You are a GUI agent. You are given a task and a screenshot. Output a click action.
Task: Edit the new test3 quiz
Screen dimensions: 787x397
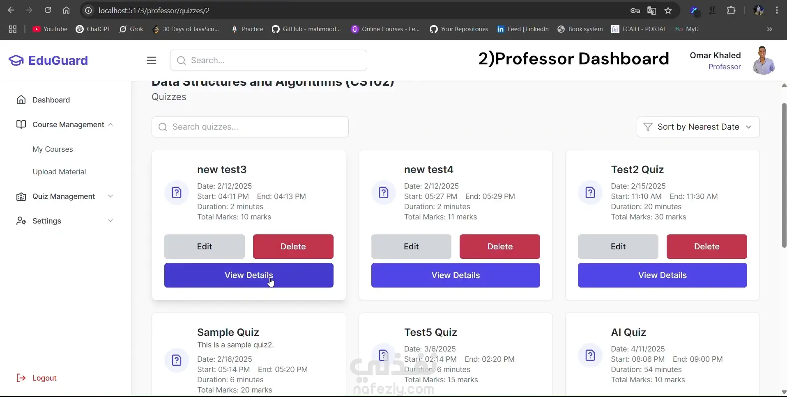(205, 246)
